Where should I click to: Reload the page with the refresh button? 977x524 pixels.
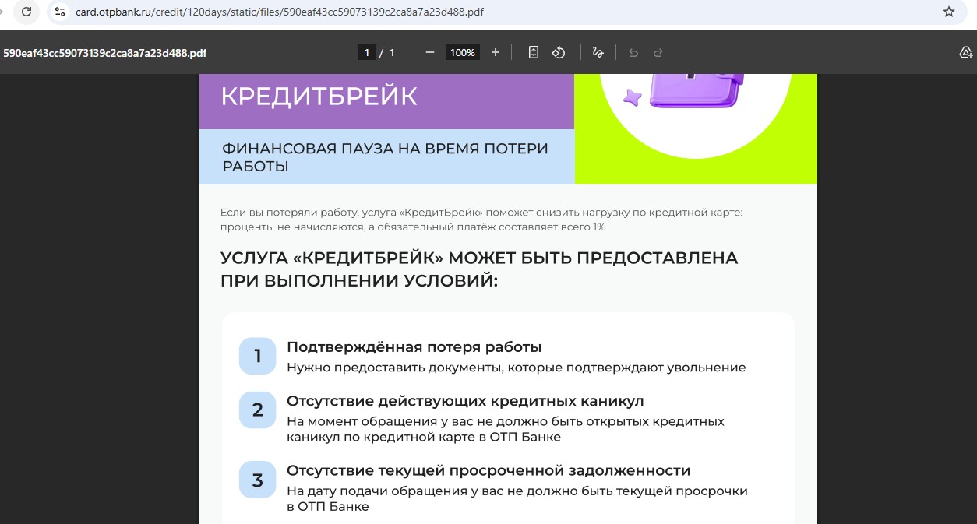pos(26,12)
